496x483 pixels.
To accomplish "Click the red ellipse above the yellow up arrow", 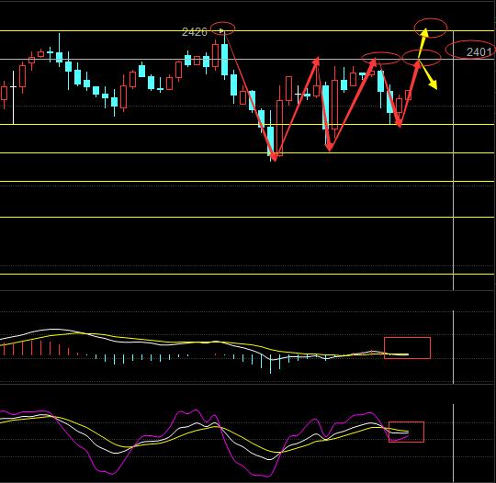I will (x=431, y=28).
